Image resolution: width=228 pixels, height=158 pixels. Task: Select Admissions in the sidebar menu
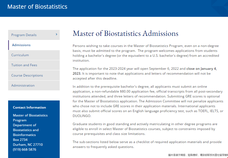(x=21, y=45)
